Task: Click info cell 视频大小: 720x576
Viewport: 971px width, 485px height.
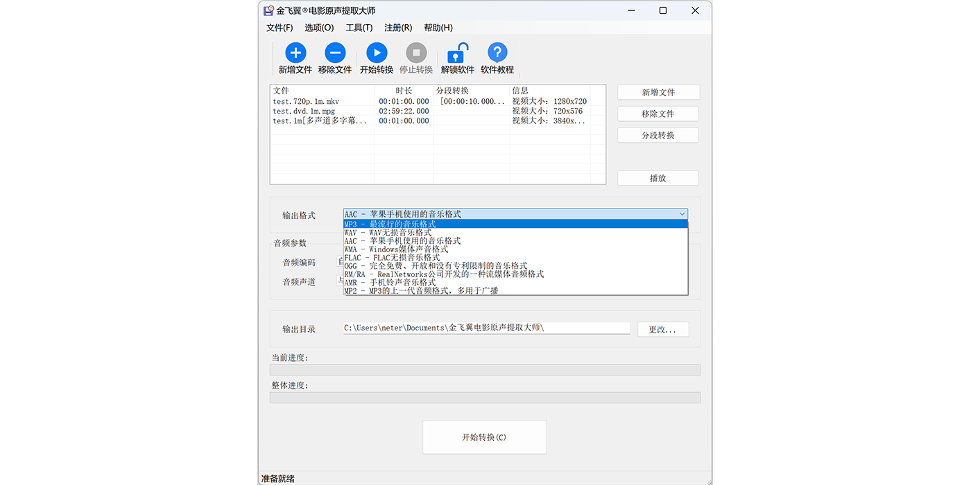Action: [x=547, y=111]
